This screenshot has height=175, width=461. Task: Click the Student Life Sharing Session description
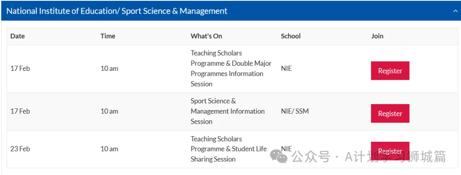pyautogui.click(x=229, y=149)
